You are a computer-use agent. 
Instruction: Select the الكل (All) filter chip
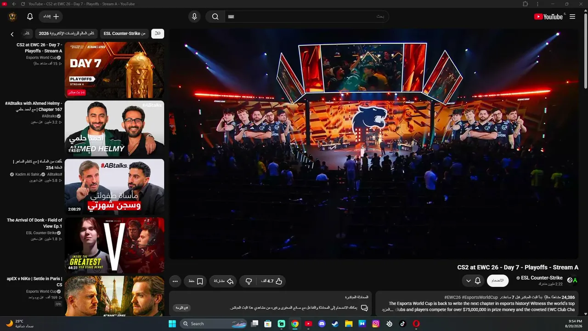(x=158, y=34)
